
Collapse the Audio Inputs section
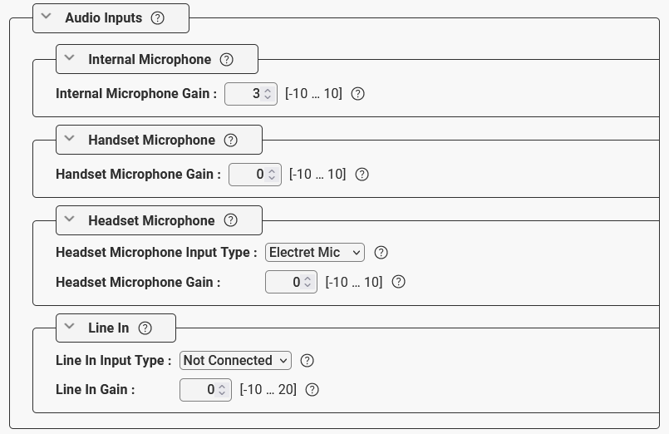coord(47,17)
